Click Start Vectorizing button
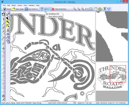The image size is (129, 105). pos(59,9)
